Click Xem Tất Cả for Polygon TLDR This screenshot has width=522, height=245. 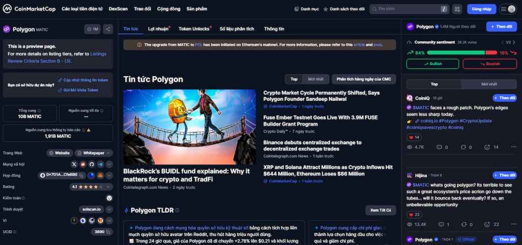pyautogui.click(x=380, y=210)
